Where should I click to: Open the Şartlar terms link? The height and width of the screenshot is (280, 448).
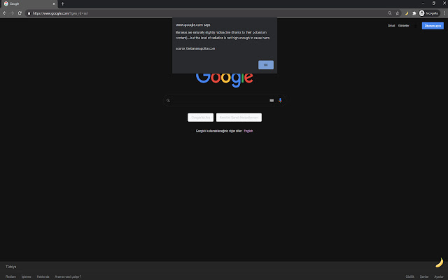[424, 276]
